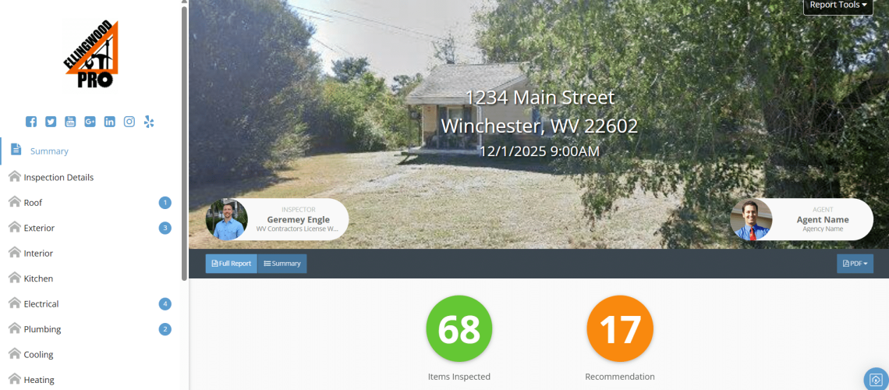
Task: Open the Report Tools dropdown
Action: [x=838, y=5]
